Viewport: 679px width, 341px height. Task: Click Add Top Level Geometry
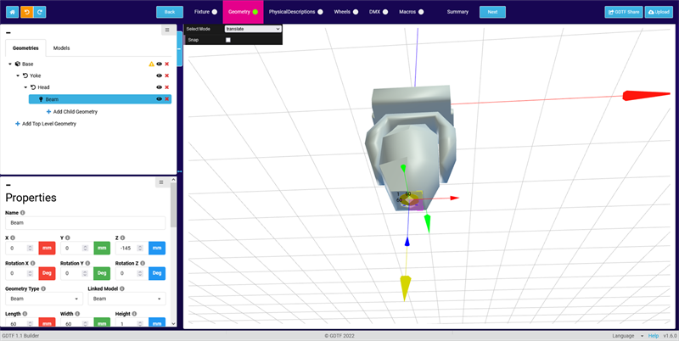click(48, 124)
